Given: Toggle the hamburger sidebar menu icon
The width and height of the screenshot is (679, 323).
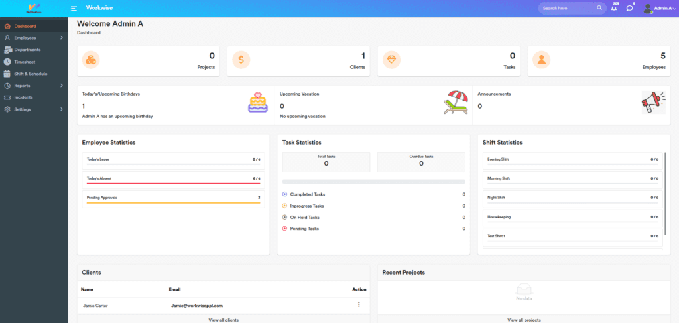Looking at the screenshot, I should coord(74,8).
